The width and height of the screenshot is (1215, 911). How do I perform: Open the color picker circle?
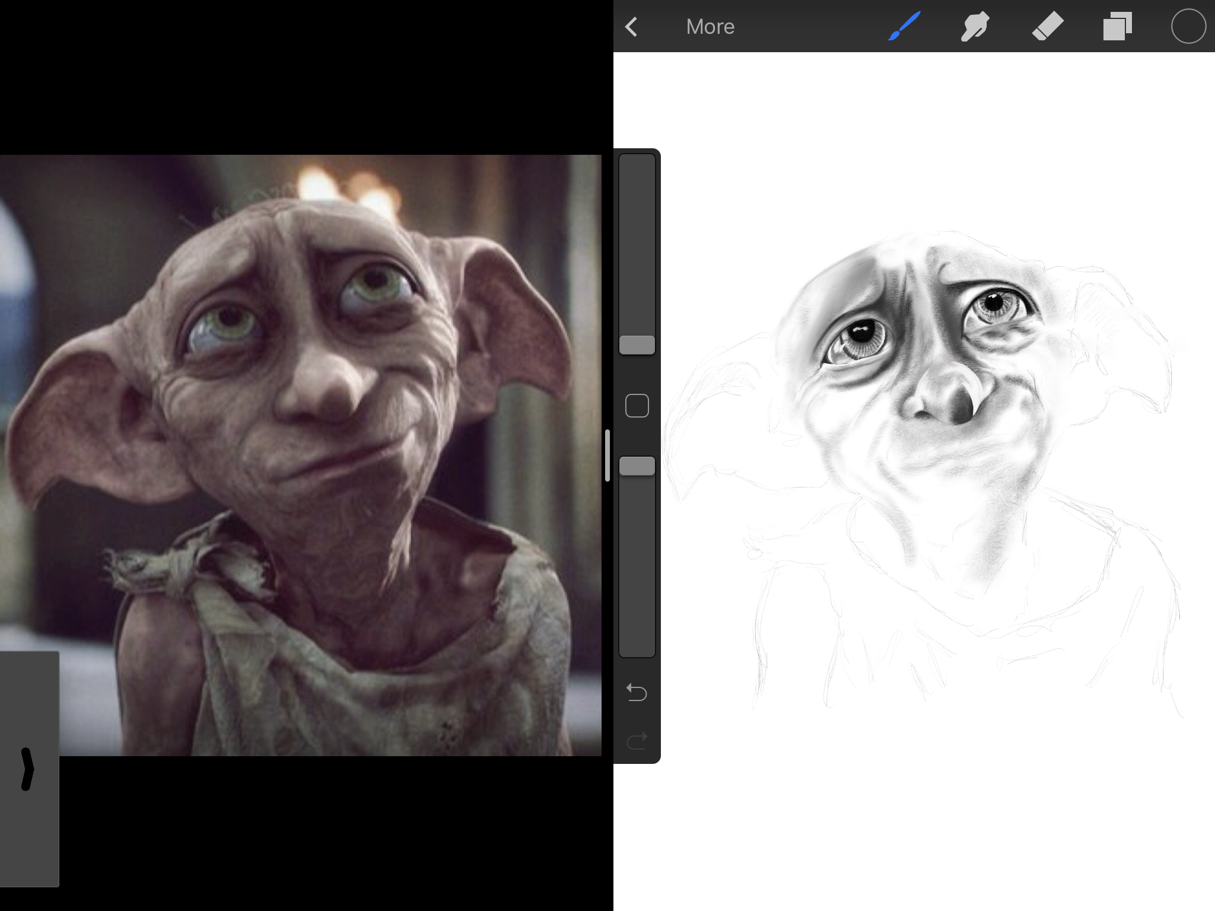pos(1188,27)
